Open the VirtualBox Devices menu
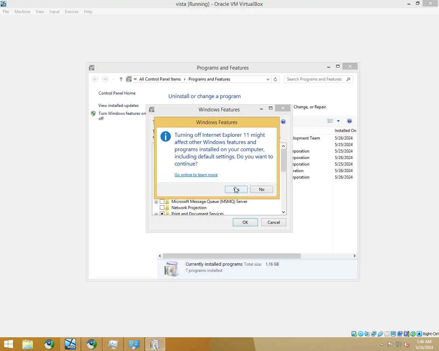The image size is (439, 351). pyautogui.click(x=72, y=12)
